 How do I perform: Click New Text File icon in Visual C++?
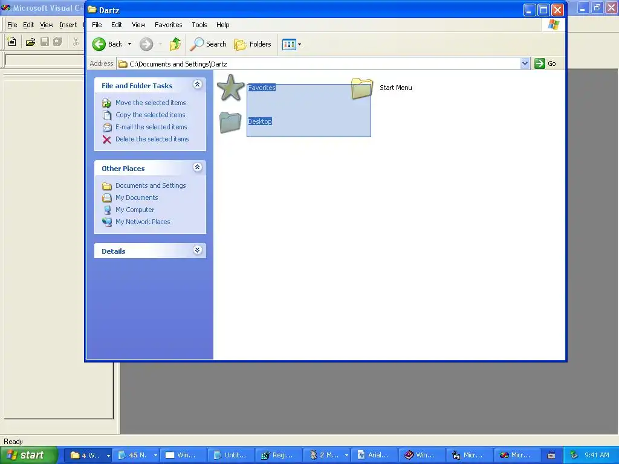tap(12, 42)
